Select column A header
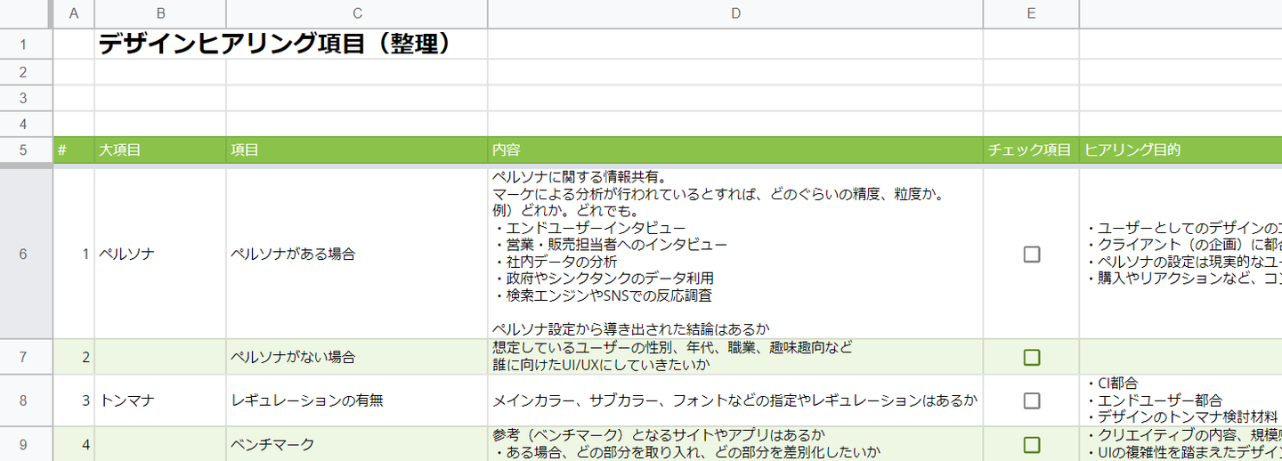 74,13
